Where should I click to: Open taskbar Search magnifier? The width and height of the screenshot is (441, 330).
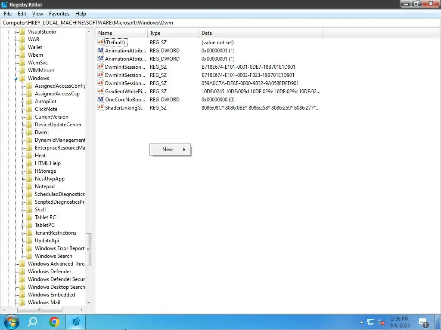(32, 321)
